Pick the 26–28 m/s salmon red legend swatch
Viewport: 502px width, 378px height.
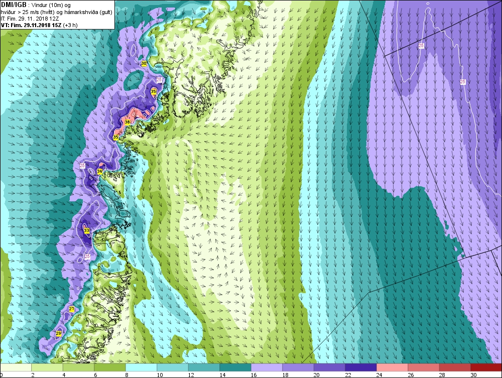pyautogui.click(x=424, y=367)
